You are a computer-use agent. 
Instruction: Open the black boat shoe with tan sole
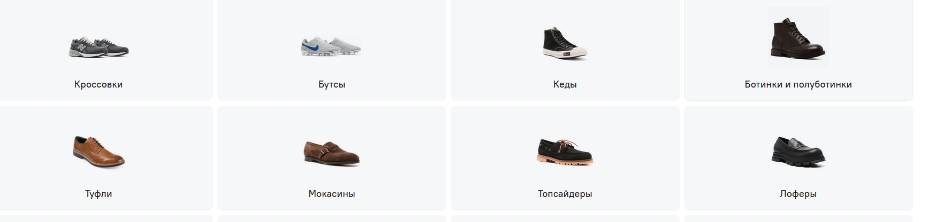(x=565, y=152)
